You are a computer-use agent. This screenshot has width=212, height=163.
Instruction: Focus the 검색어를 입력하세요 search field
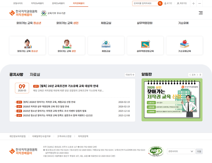click(145, 3)
